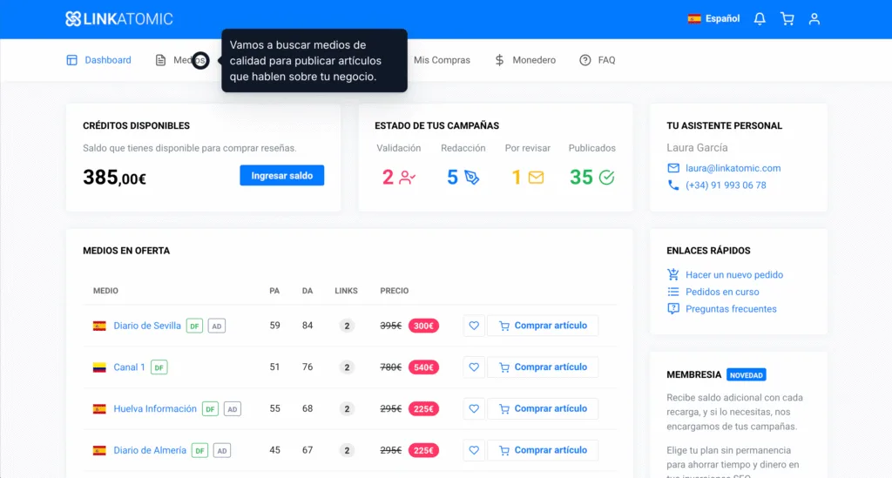Favorite Huelva Información with heart icon

click(474, 408)
